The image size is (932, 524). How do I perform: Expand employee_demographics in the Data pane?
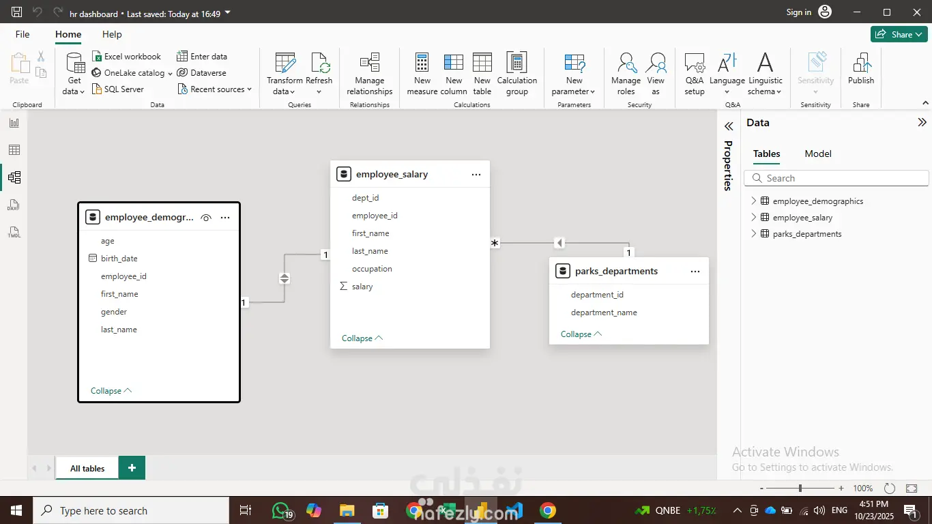754,201
